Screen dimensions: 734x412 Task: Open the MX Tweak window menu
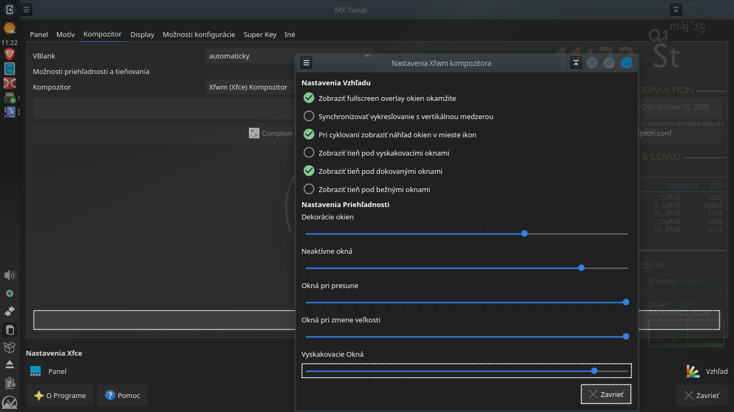(x=27, y=10)
